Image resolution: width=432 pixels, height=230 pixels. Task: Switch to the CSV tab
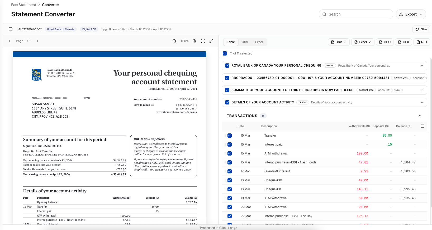tap(245, 42)
